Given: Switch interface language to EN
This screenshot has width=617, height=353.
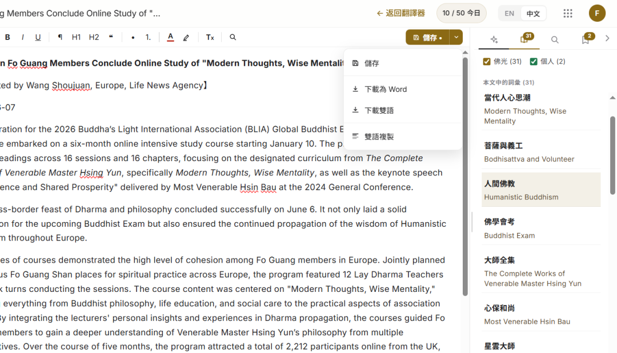Looking at the screenshot, I should coord(509,13).
